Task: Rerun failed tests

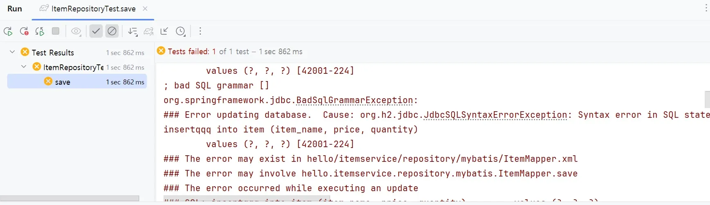Action: click(x=24, y=31)
